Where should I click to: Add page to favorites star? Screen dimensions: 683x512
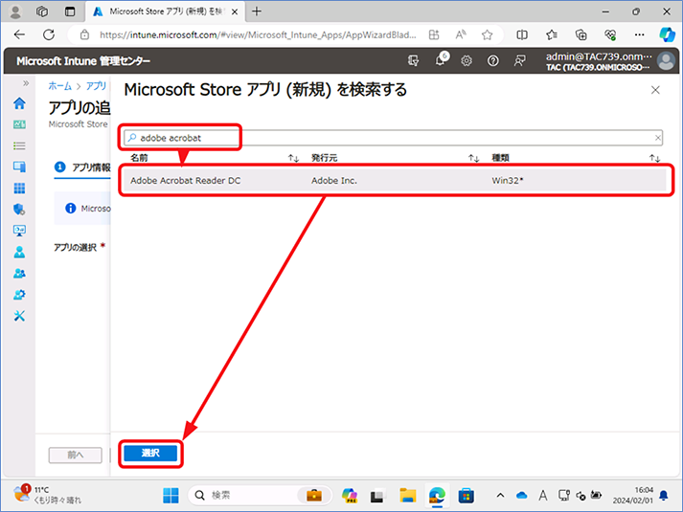click(487, 34)
